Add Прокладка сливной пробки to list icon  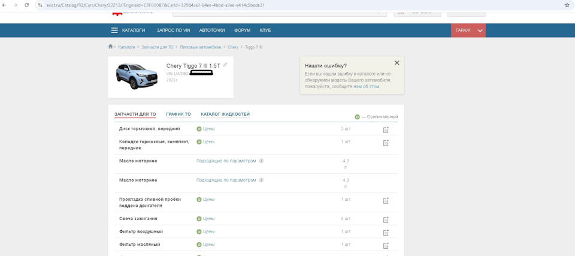[x=386, y=200]
